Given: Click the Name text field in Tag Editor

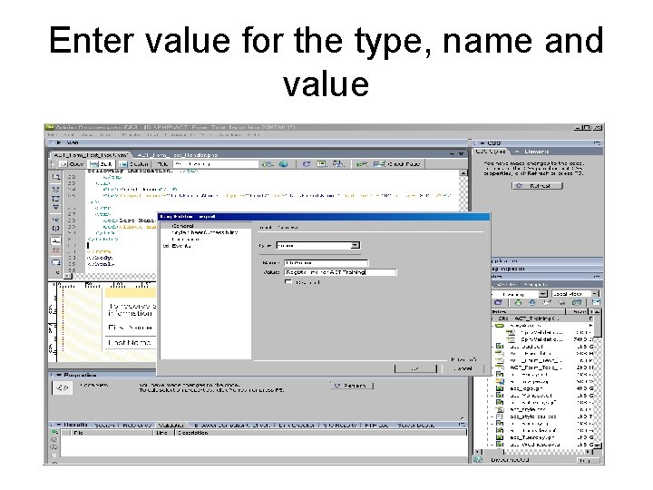Looking at the screenshot, I should pos(326,263).
